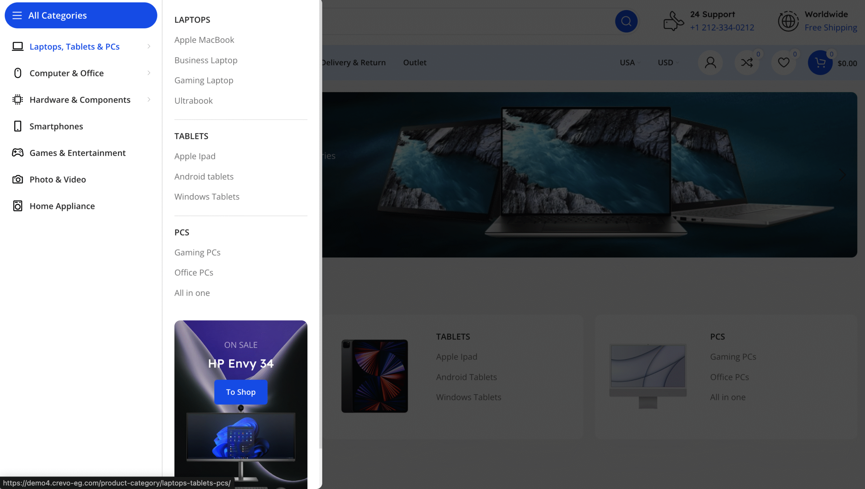Open the shopping cart icon
Image resolution: width=865 pixels, height=489 pixels.
(x=820, y=62)
